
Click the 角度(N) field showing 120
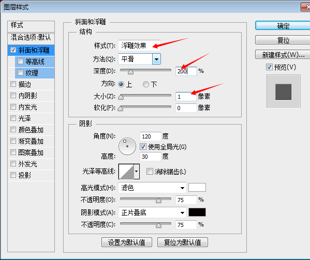pyautogui.click(x=150, y=136)
